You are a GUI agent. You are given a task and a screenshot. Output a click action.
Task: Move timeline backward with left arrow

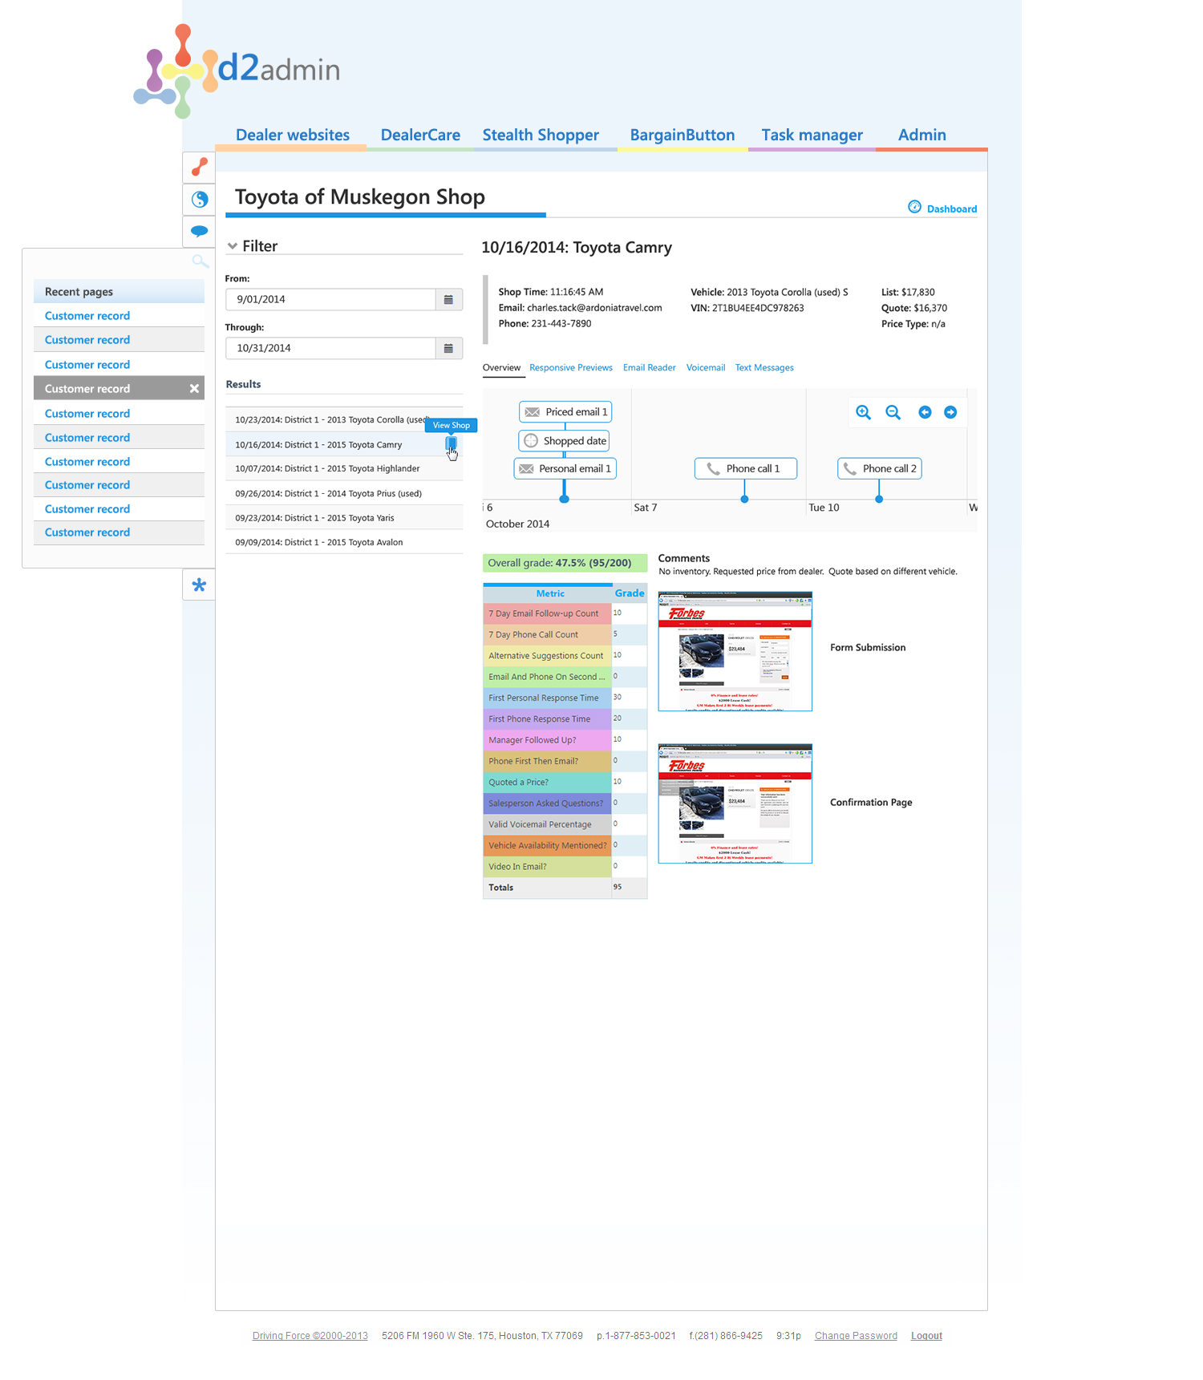tap(925, 412)
